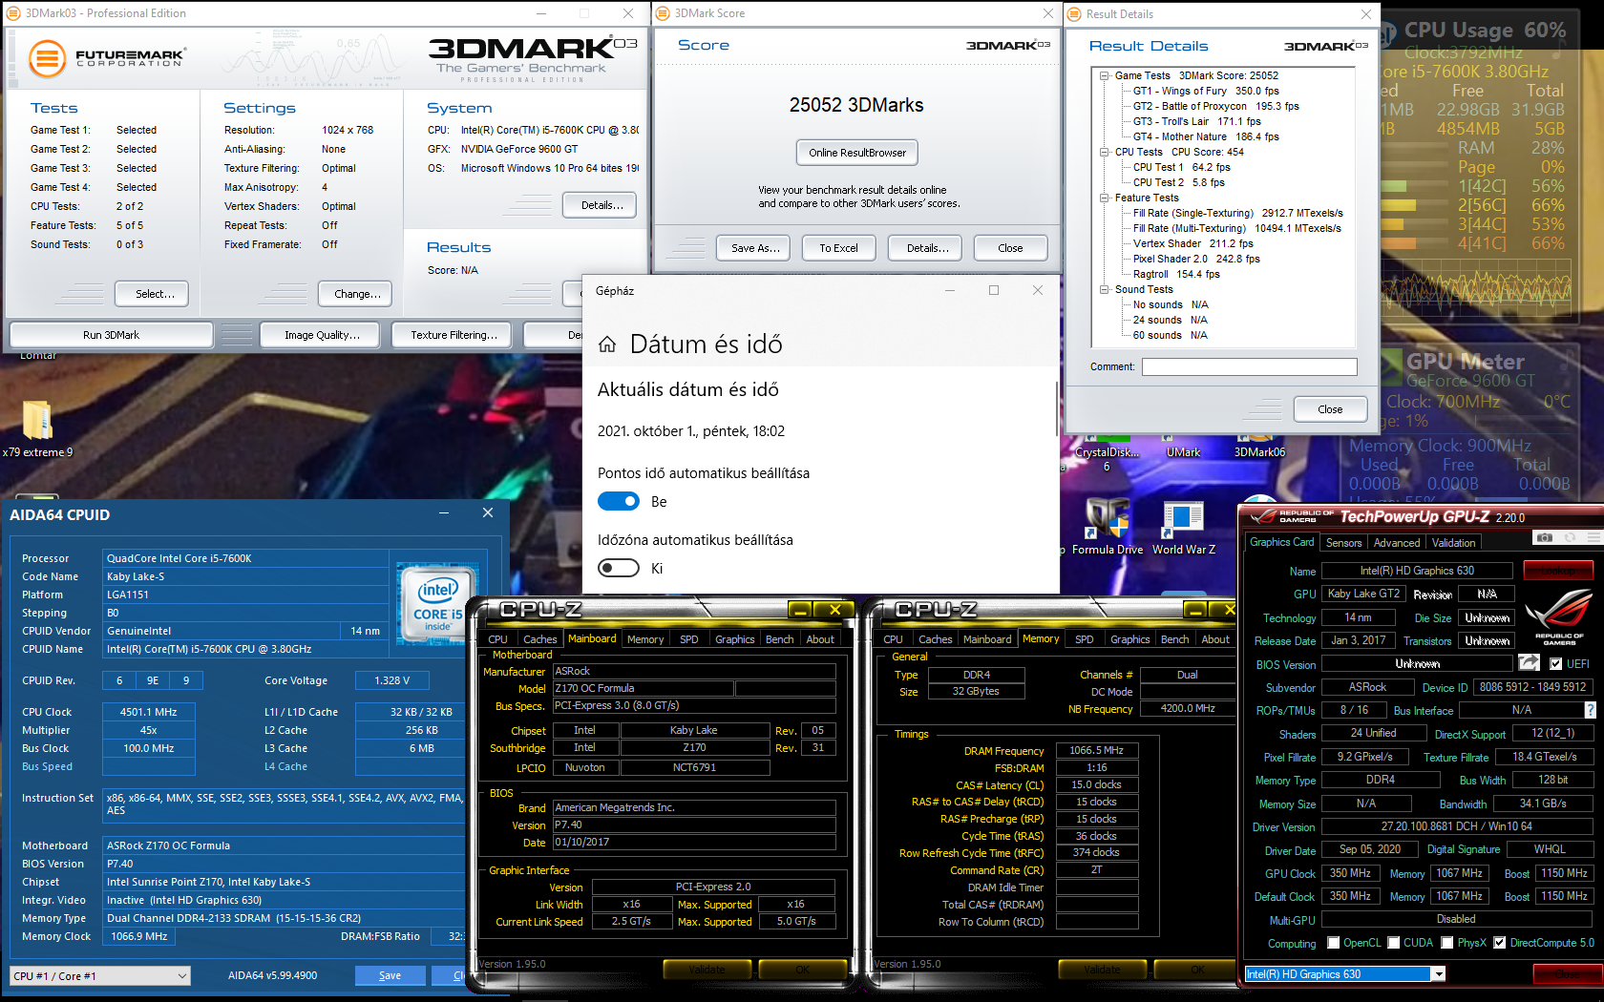The width and height of the screenshot is (1604, 1002).
Task: Open Graphics tab in CPU-Z Memory window
Action: 1129,639
